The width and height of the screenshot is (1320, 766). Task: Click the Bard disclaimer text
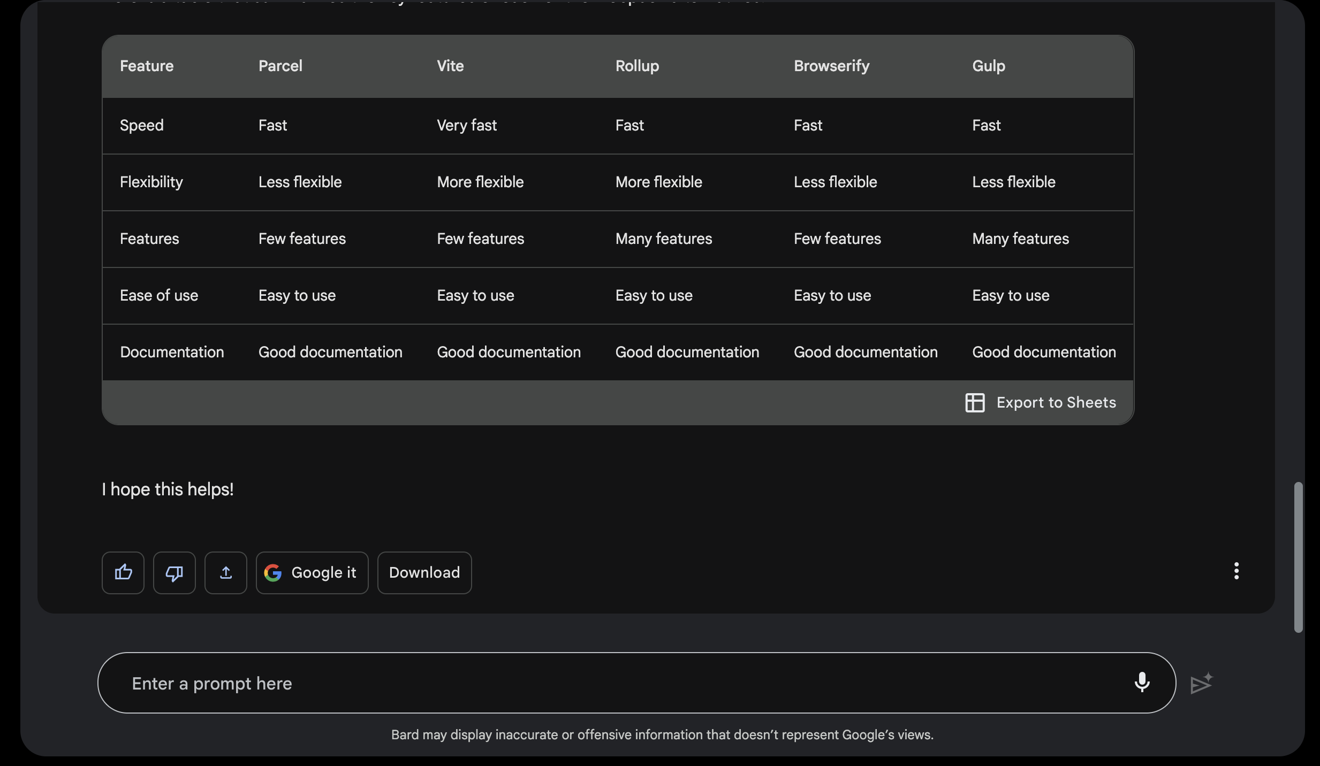662,734
